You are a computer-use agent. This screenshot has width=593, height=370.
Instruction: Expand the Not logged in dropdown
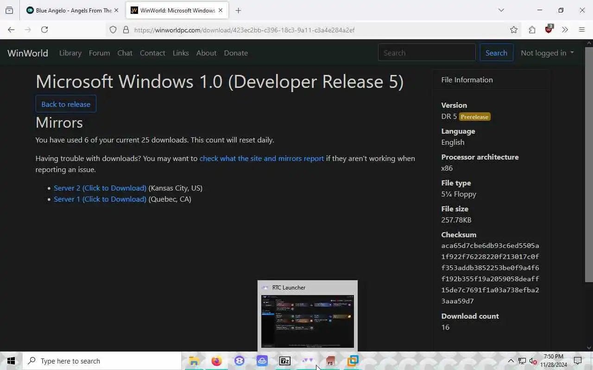tap(547, 53)
